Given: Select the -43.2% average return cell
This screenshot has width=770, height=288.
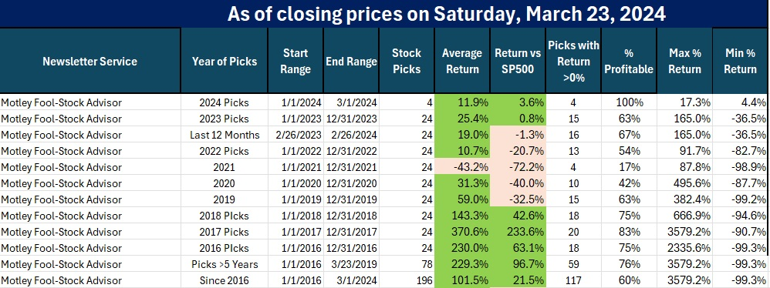Looking at the screenshot, I should (x=462, y=167).
